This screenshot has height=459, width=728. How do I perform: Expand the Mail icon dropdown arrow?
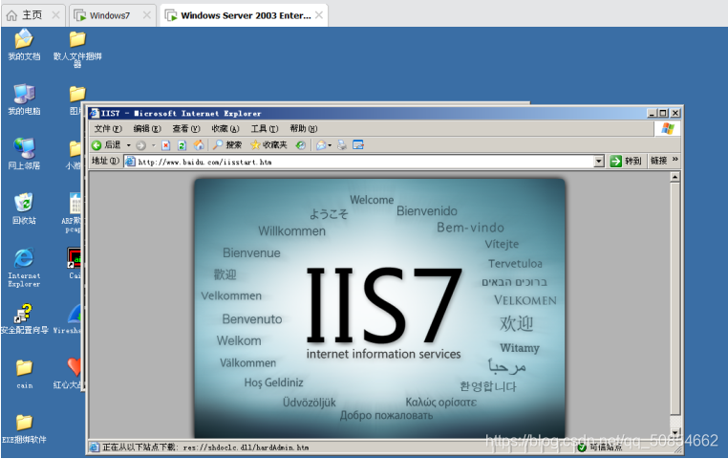[x=330, y=145]
